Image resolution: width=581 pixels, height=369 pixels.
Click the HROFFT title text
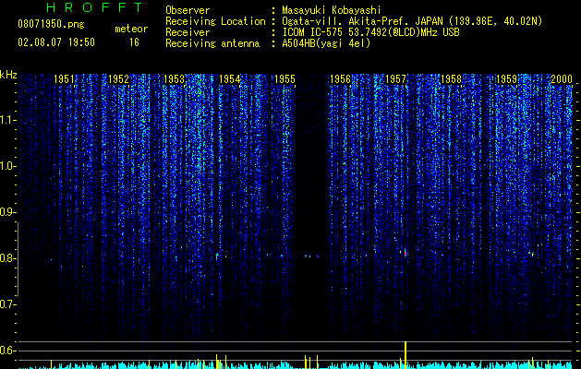pos(95,7)
